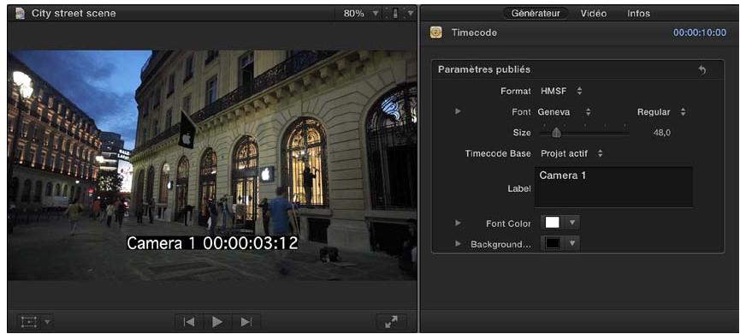This screenshot has height=334, width=740.
Task: Go to next edit point
Action: click(246, 322)
